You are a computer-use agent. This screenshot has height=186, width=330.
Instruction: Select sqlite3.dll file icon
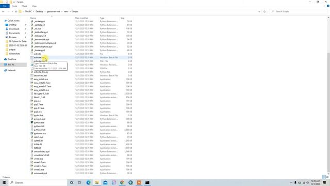(32, 141)
